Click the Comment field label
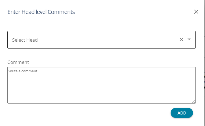 click(x=18, y=62)
